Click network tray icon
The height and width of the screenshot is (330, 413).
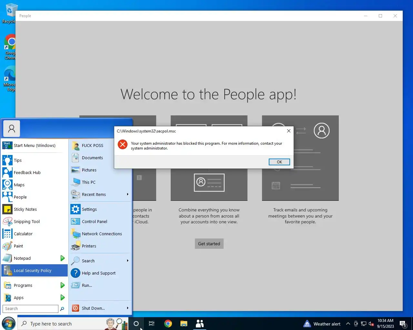click(363, 324)
